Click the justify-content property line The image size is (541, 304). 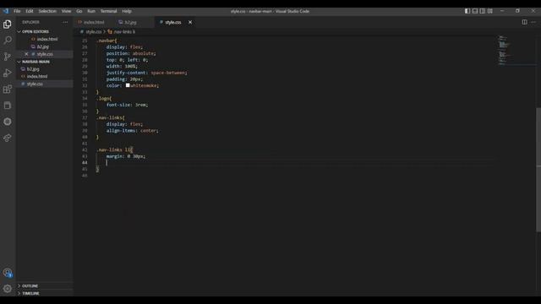click(146, 73)
